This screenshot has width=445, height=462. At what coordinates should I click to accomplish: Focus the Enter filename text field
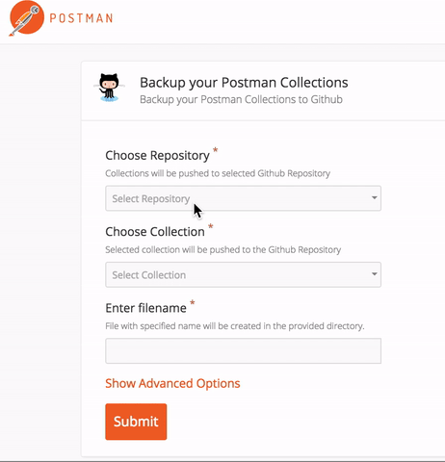click(x=243, y=350)
